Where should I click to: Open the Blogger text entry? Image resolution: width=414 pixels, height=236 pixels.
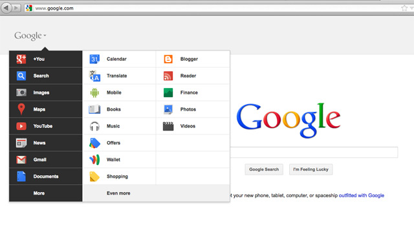(x=189, y=59)
